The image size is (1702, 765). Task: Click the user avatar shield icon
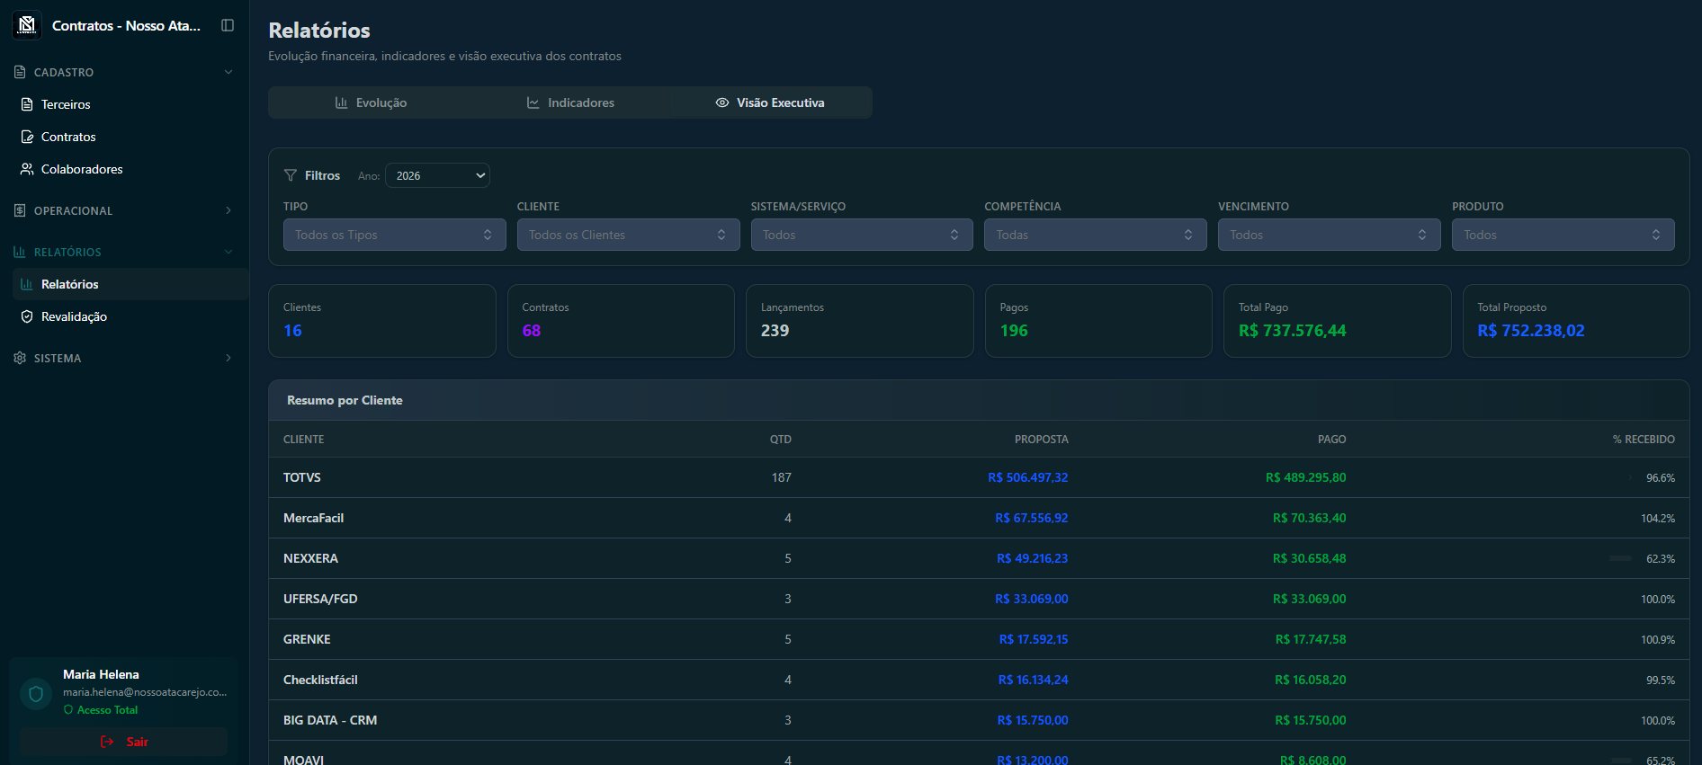[36, 693]
